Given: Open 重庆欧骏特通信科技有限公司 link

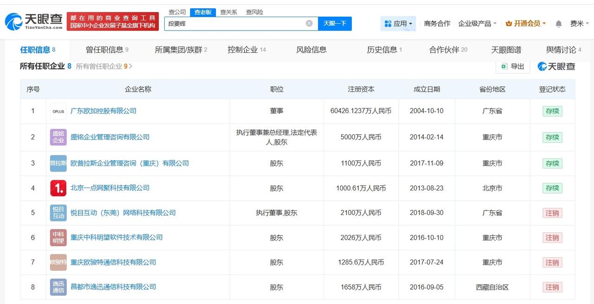Looking at the screenshot, I should 113,262.
